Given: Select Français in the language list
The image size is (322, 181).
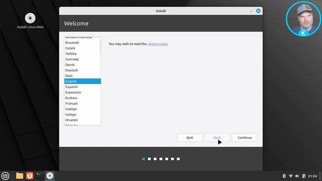Looking at the screenshot, I should point(83,104).
